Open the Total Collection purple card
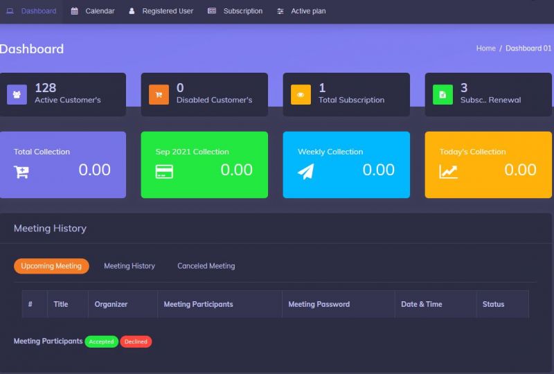Screen dimensions: 554x374 coord(63,165)
